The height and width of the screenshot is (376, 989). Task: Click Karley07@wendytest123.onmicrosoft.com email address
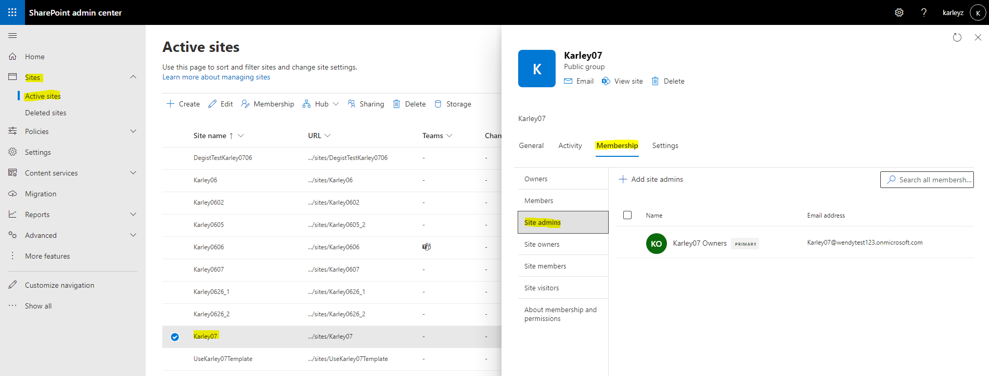[x=865, y=243]
